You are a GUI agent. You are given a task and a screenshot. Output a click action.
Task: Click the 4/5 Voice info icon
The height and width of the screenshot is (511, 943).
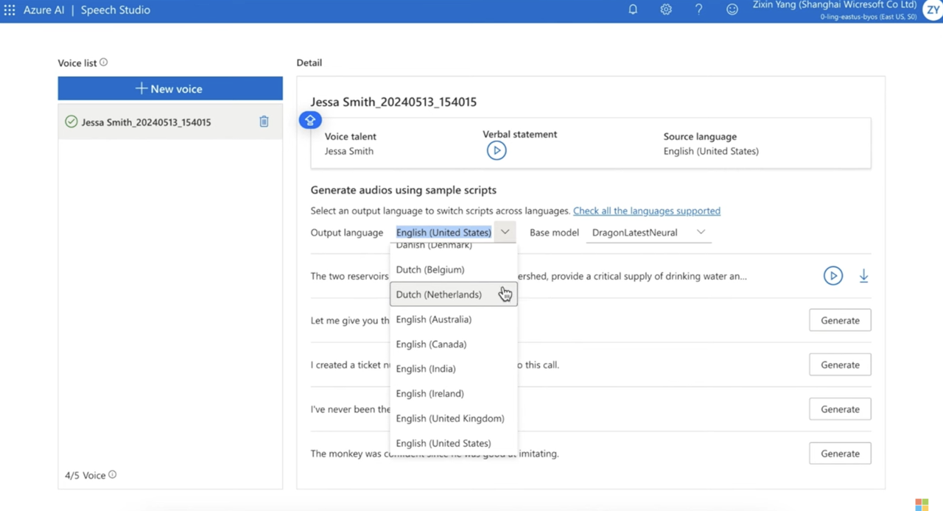pyautogui.click(x=113, y=475)
